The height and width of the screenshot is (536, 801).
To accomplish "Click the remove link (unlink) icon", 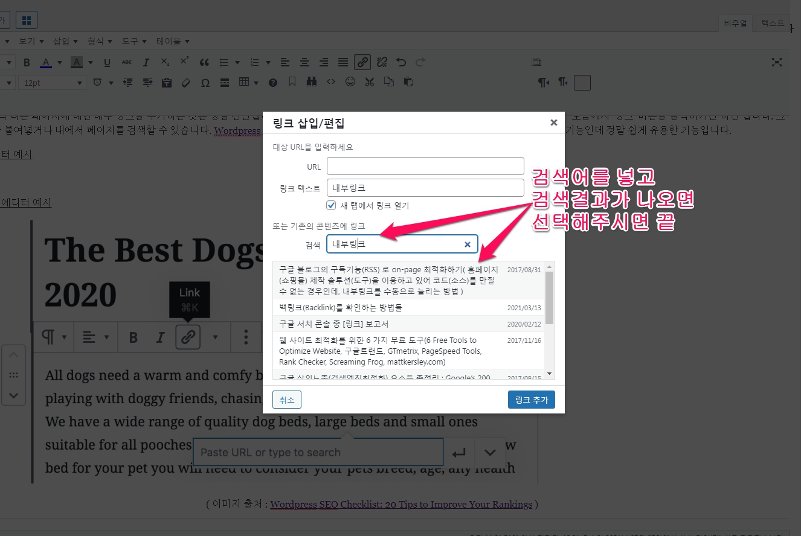I will pyautogui.click(x=382, y=62).
